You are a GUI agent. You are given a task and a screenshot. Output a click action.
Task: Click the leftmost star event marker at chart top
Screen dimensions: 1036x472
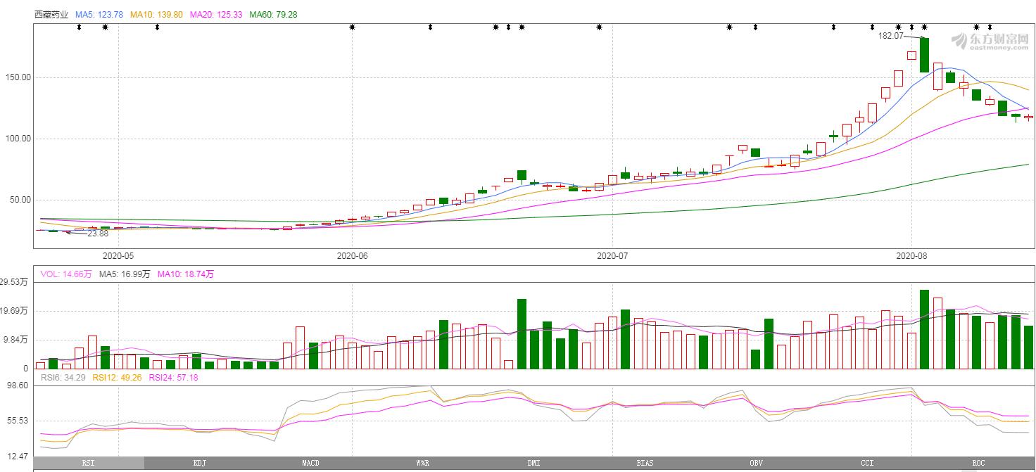(x=105, y=27)
